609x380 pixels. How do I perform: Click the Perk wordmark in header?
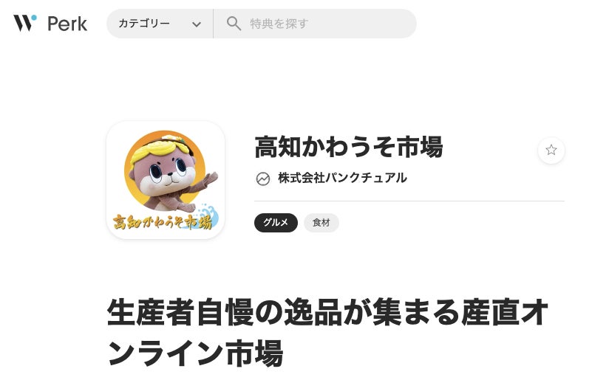click(67, 24)
